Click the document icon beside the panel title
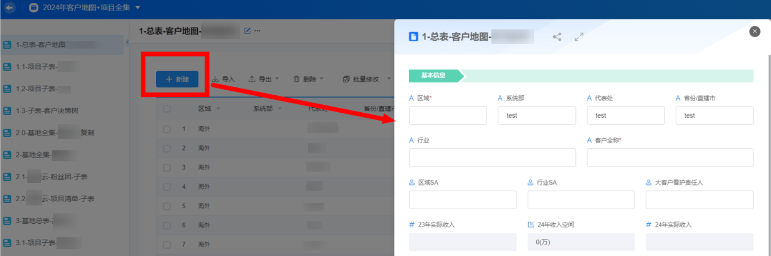 [413, 37]
